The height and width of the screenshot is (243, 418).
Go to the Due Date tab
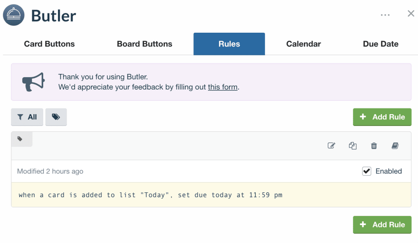tap(380, 44)
